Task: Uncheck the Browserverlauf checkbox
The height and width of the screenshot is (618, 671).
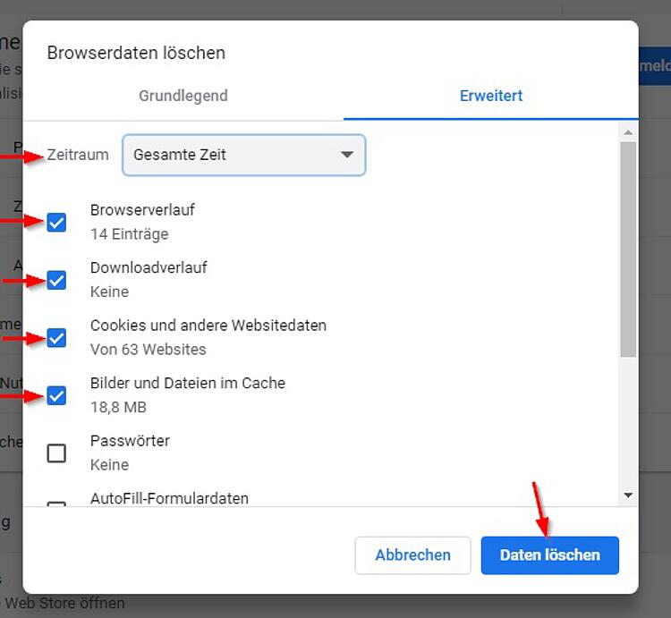Action: point(56,223)
